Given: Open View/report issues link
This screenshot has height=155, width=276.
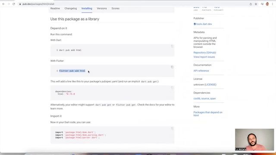Looking at the screenshot, I should tap(204, 57).
